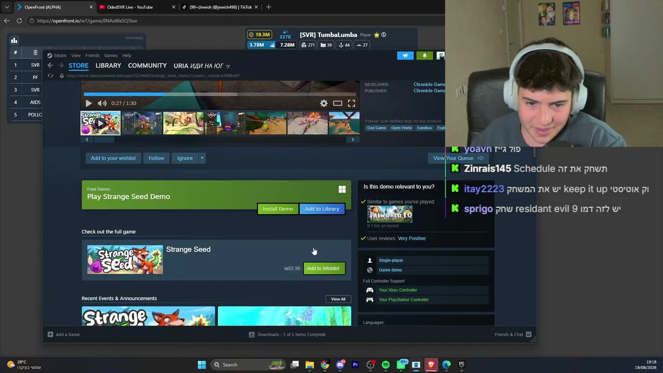Open the Palworld similar game image
This screenshot has height=373, width=663.
pyautogui.click(x=390, y=214)
